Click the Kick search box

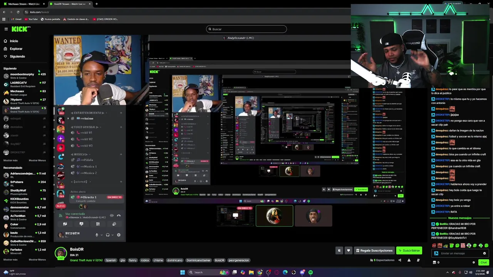(x=246, y=29)
